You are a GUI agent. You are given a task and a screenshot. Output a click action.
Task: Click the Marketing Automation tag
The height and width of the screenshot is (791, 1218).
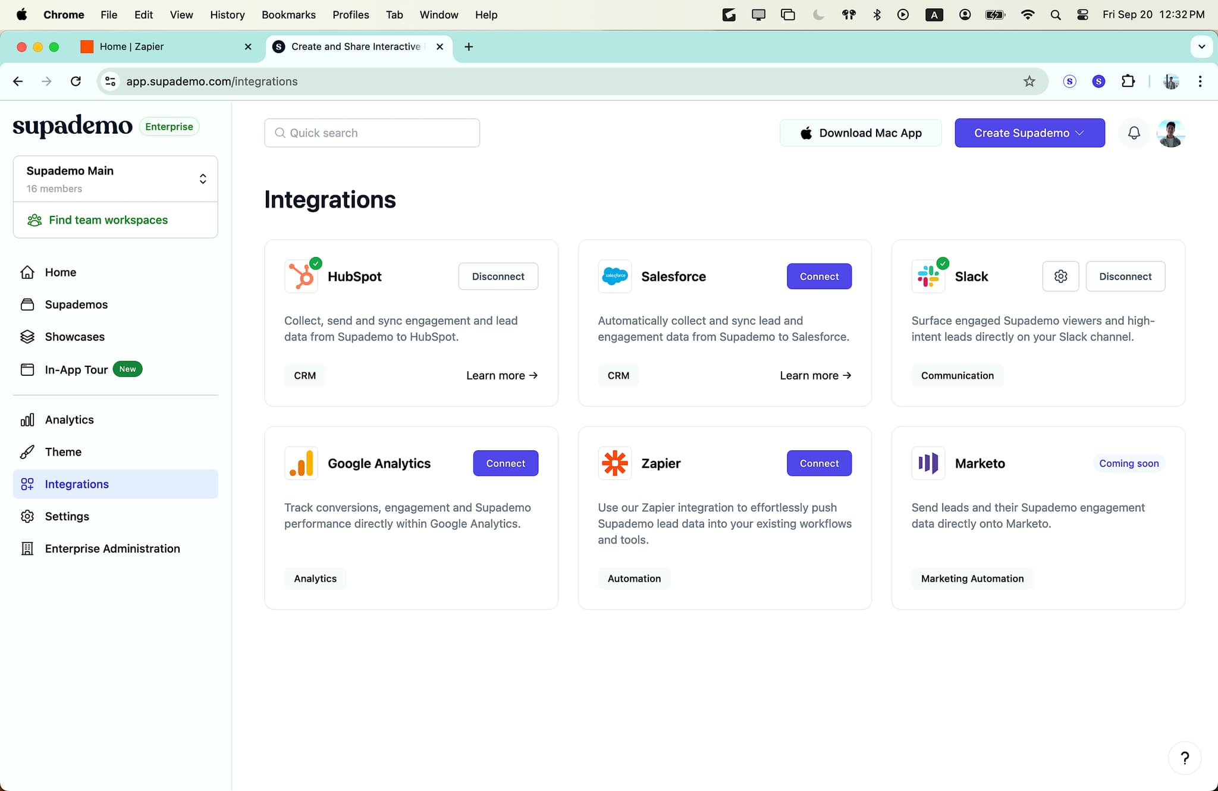[972, 579]
